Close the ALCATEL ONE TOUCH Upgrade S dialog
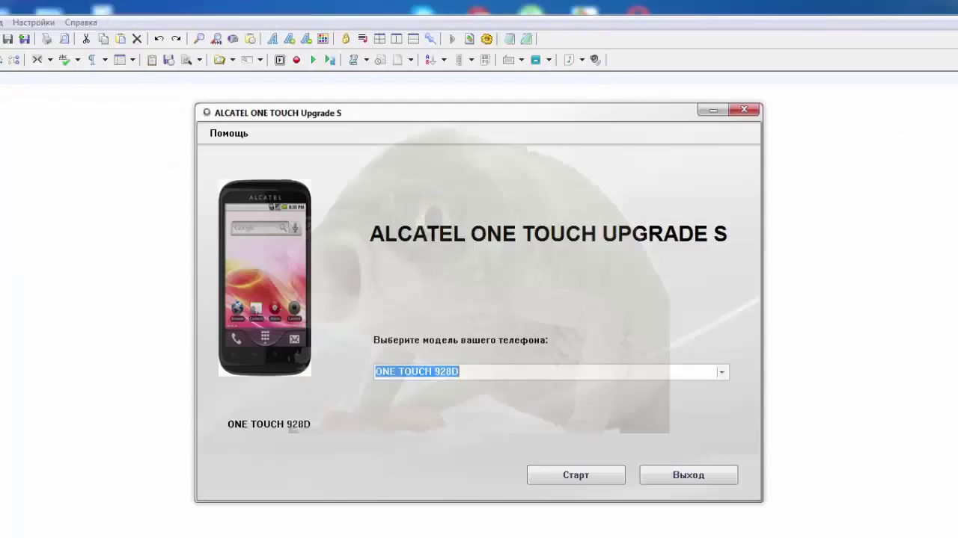Image resolution: width=958 pixels, height=538 pixels. pyautogui.click(x=744, y=110)
